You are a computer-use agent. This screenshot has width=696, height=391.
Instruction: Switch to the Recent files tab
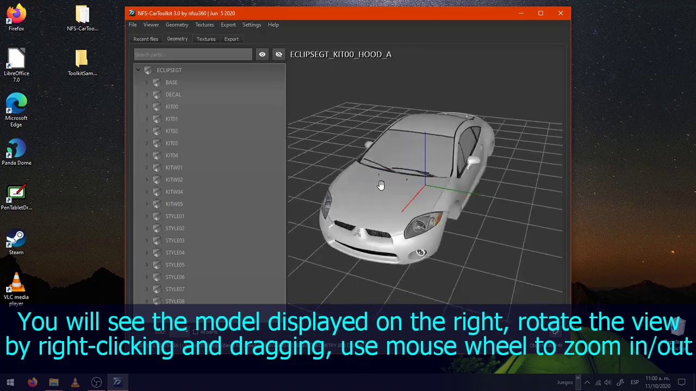[x=146, y=39]
